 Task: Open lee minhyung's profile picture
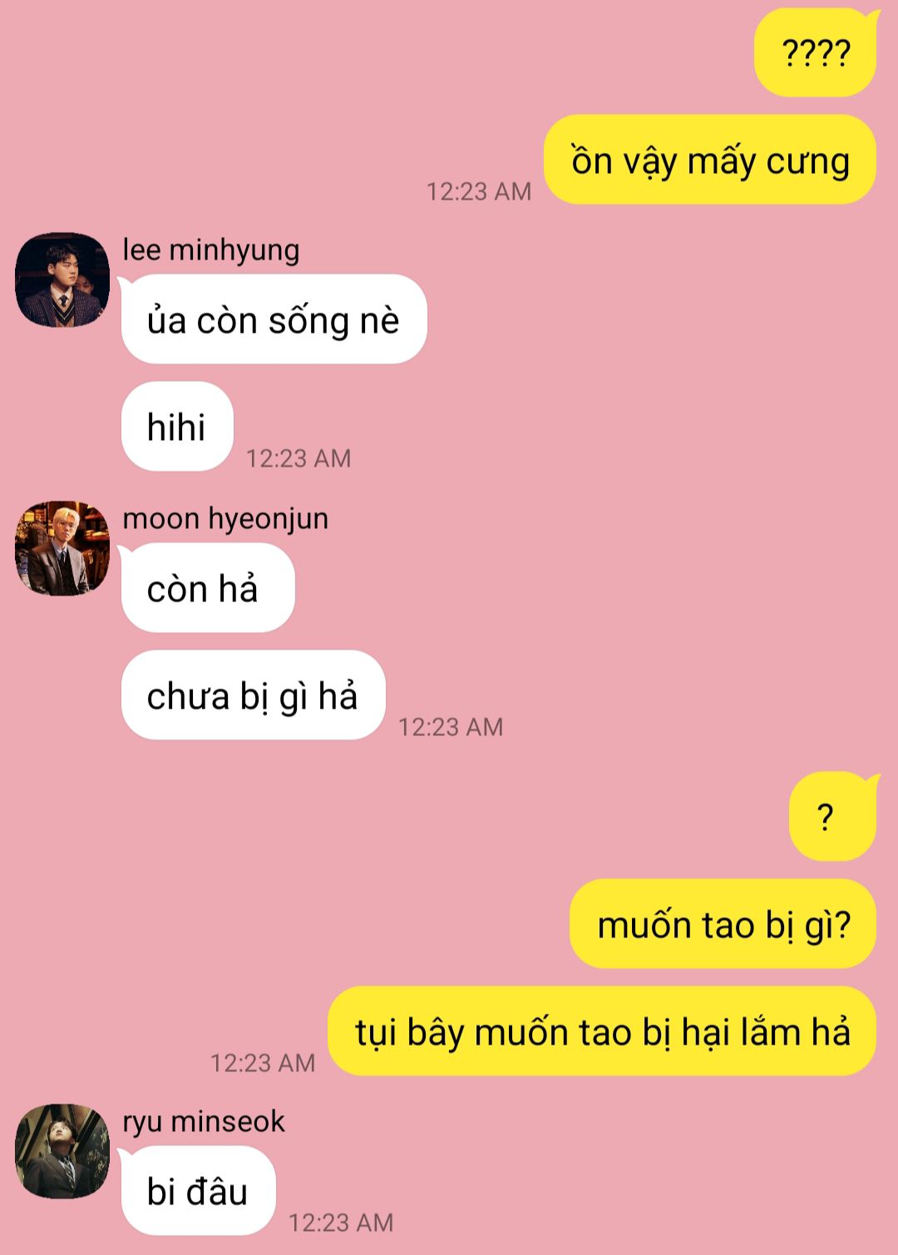click(62, 280)
